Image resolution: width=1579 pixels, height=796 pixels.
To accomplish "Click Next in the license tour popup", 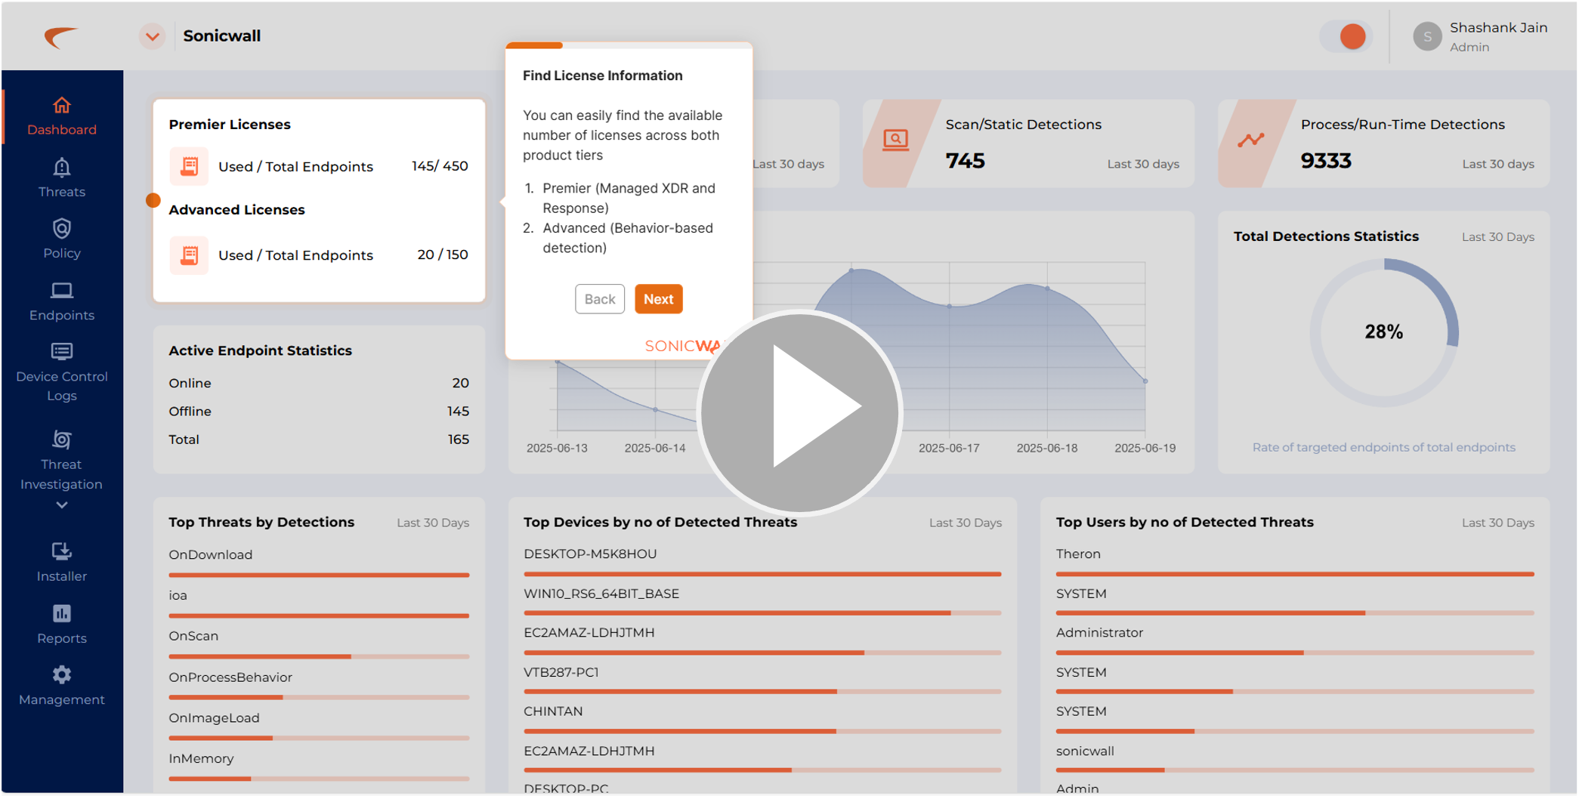I will pyautogui.click(x=658, y=299).
